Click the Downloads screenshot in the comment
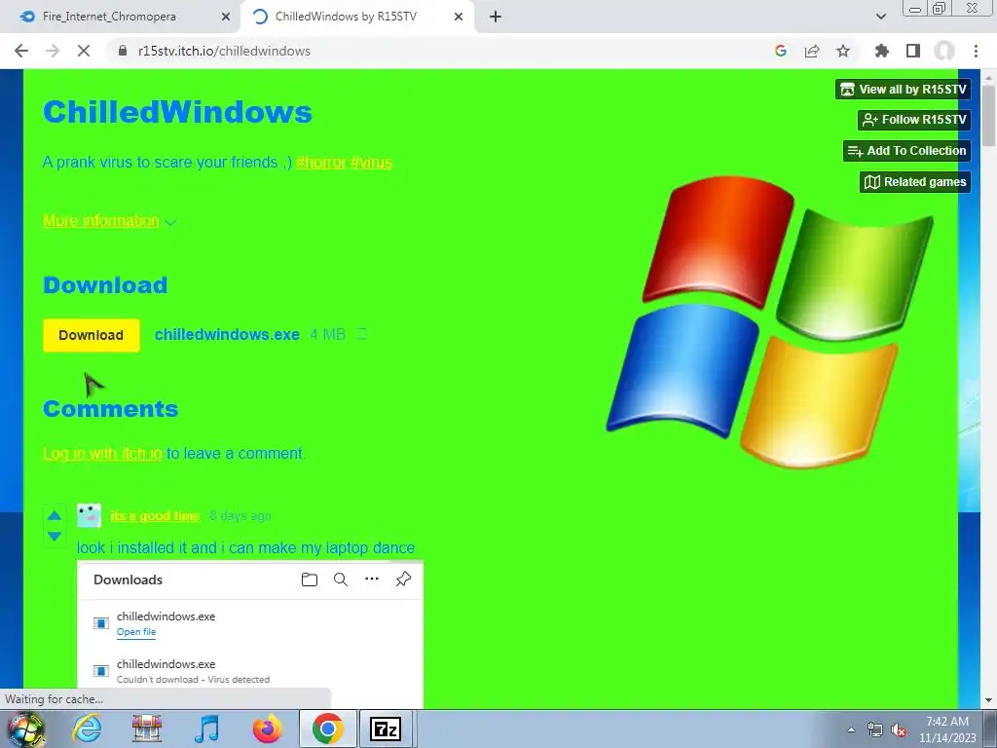This screenshot has width=997, height=748. click(x=250, y=633)
